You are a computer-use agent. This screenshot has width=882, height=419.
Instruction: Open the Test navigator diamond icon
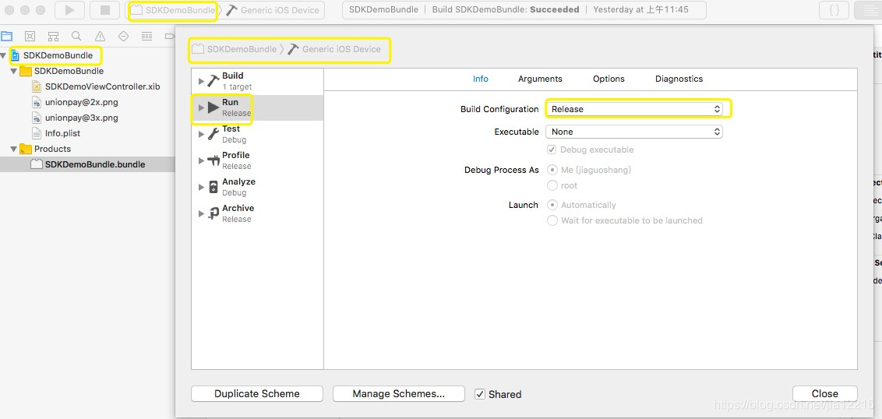coord(123,37)
